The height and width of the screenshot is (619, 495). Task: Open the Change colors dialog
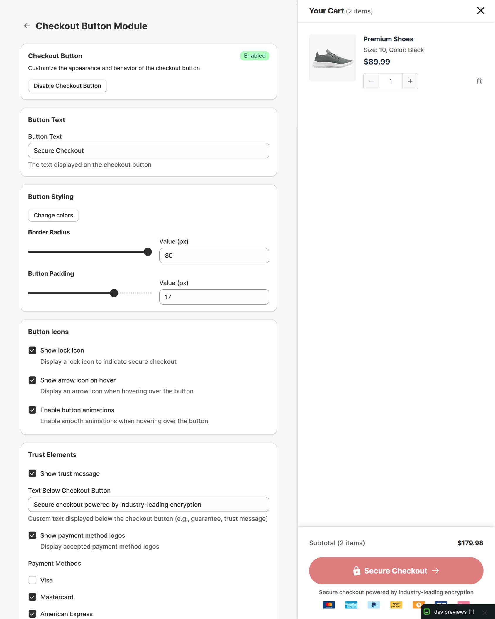[x=53, y=215]
